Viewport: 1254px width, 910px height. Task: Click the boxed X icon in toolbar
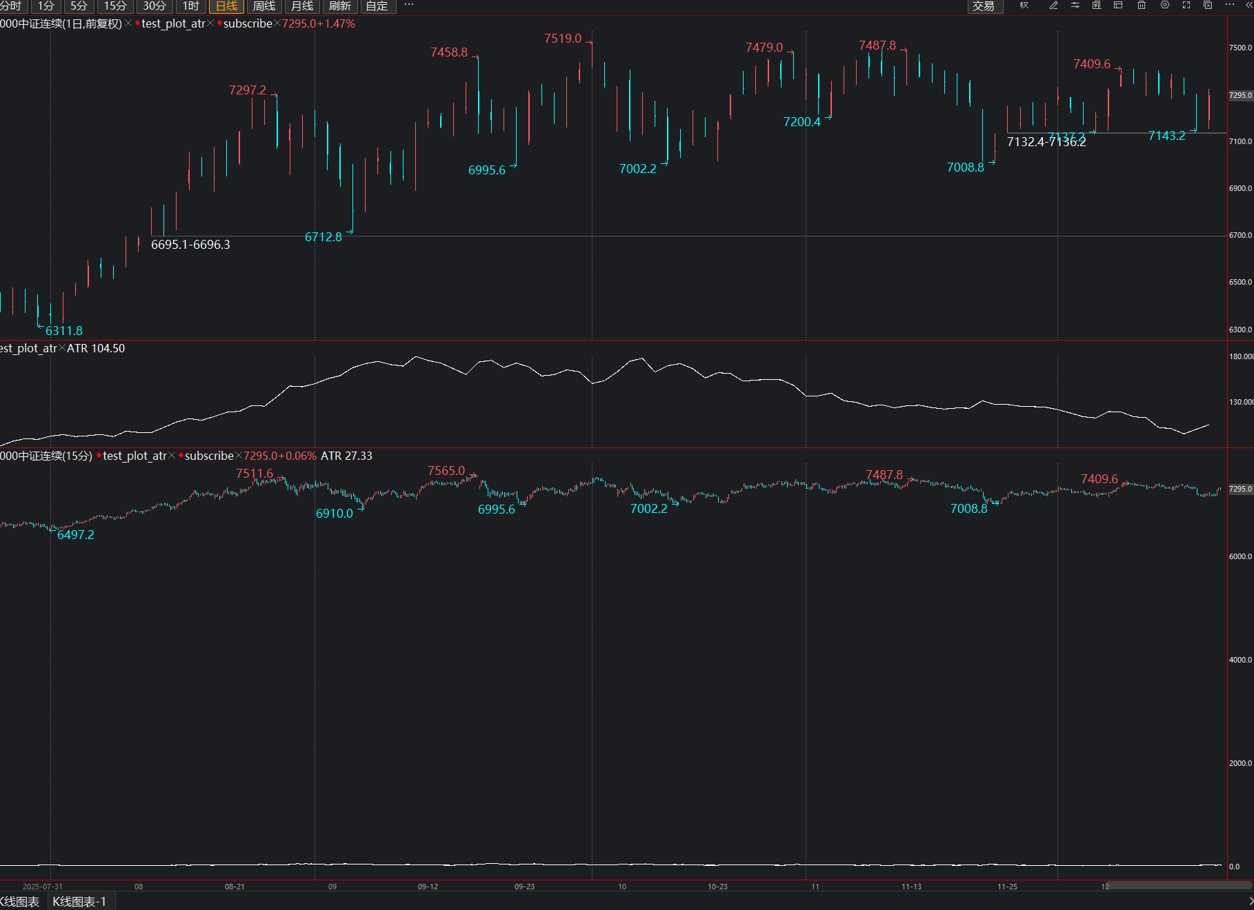[x=1208, y=6]
